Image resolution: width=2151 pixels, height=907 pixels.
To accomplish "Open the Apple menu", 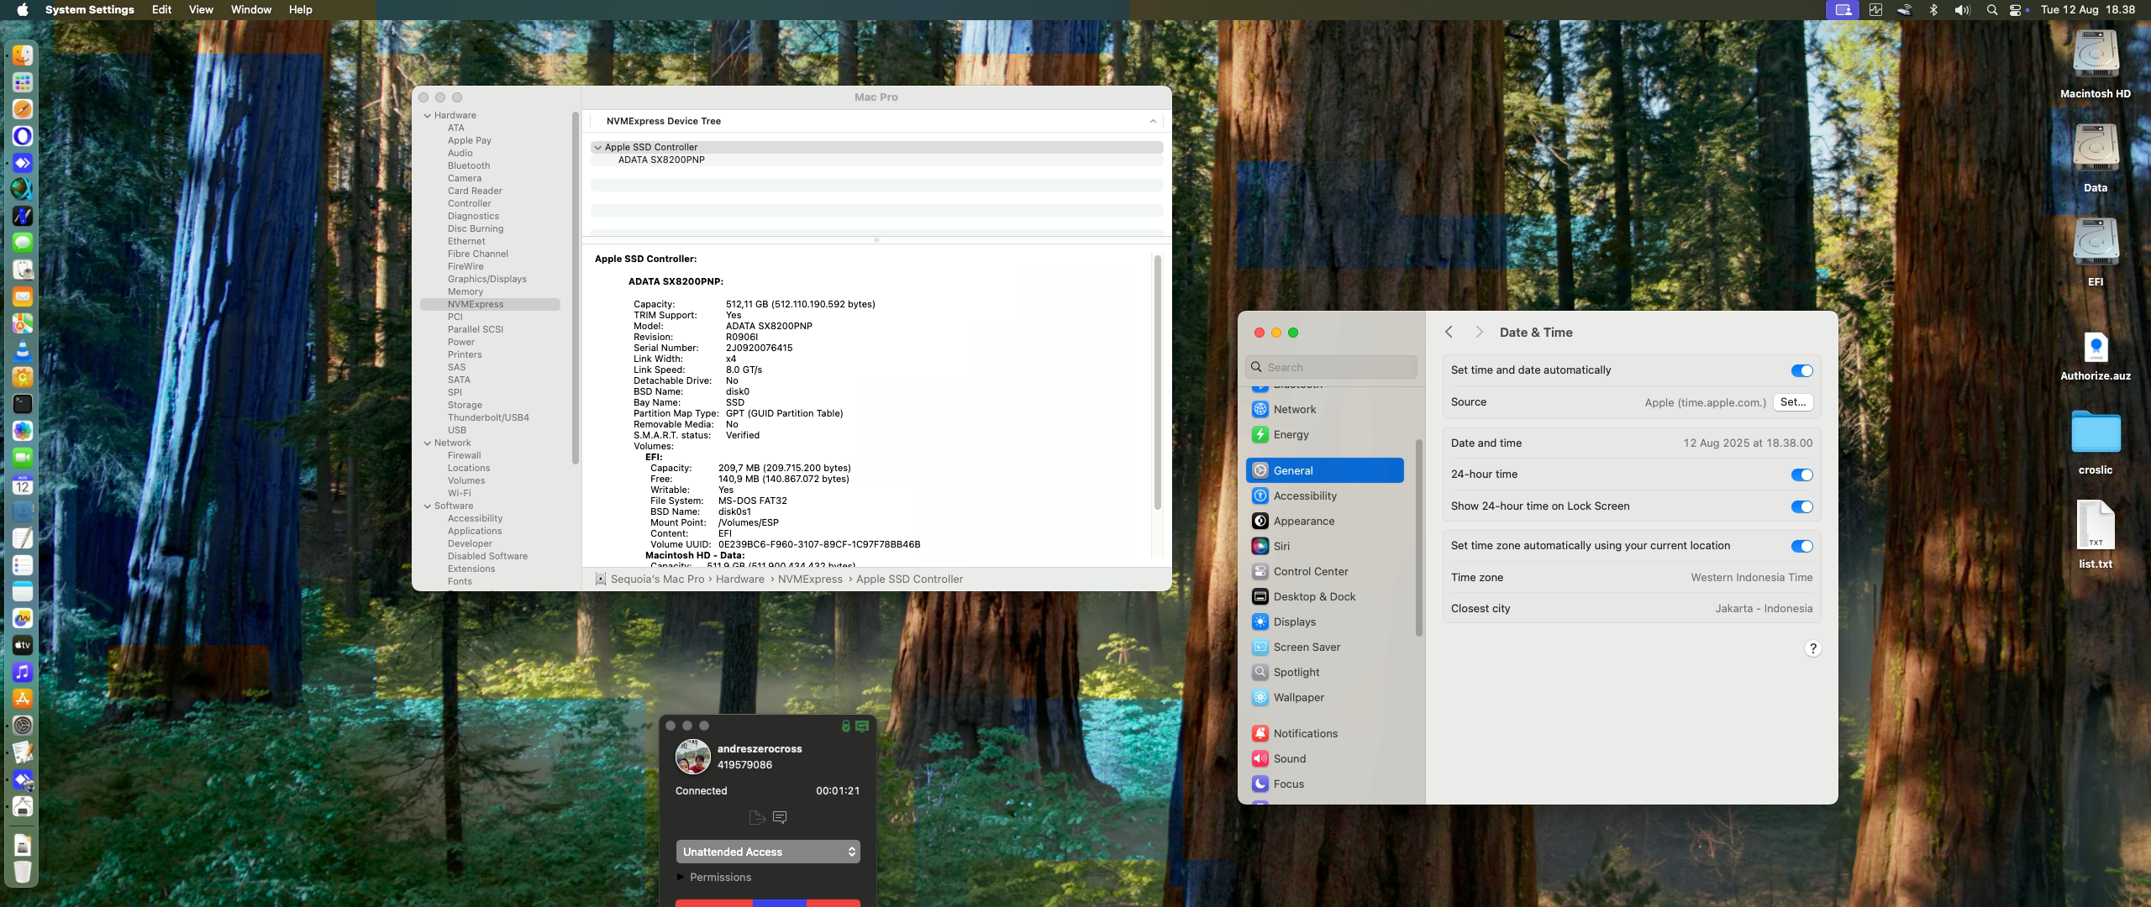I will tap(23, 10).
